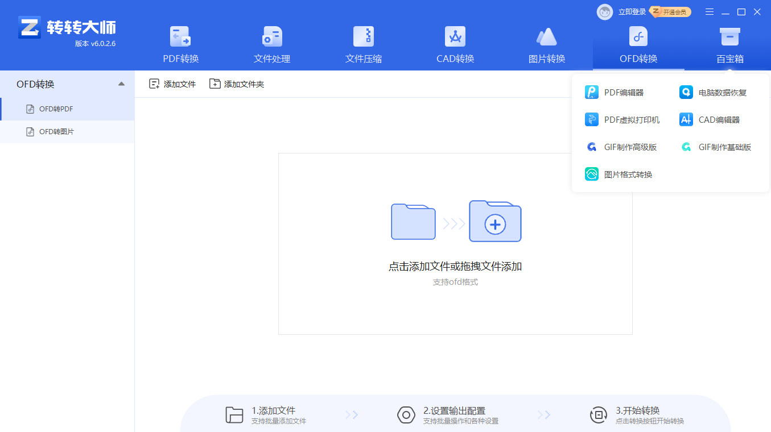This screenshot has height=432, width=771.
Task: Open the PDF转换 module icon
Action: point(180,37)
